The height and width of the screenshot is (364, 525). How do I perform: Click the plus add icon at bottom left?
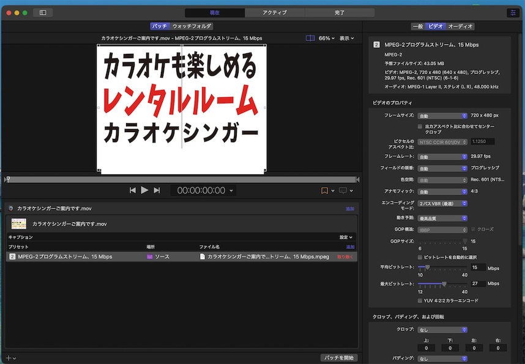tap(9, 358)
